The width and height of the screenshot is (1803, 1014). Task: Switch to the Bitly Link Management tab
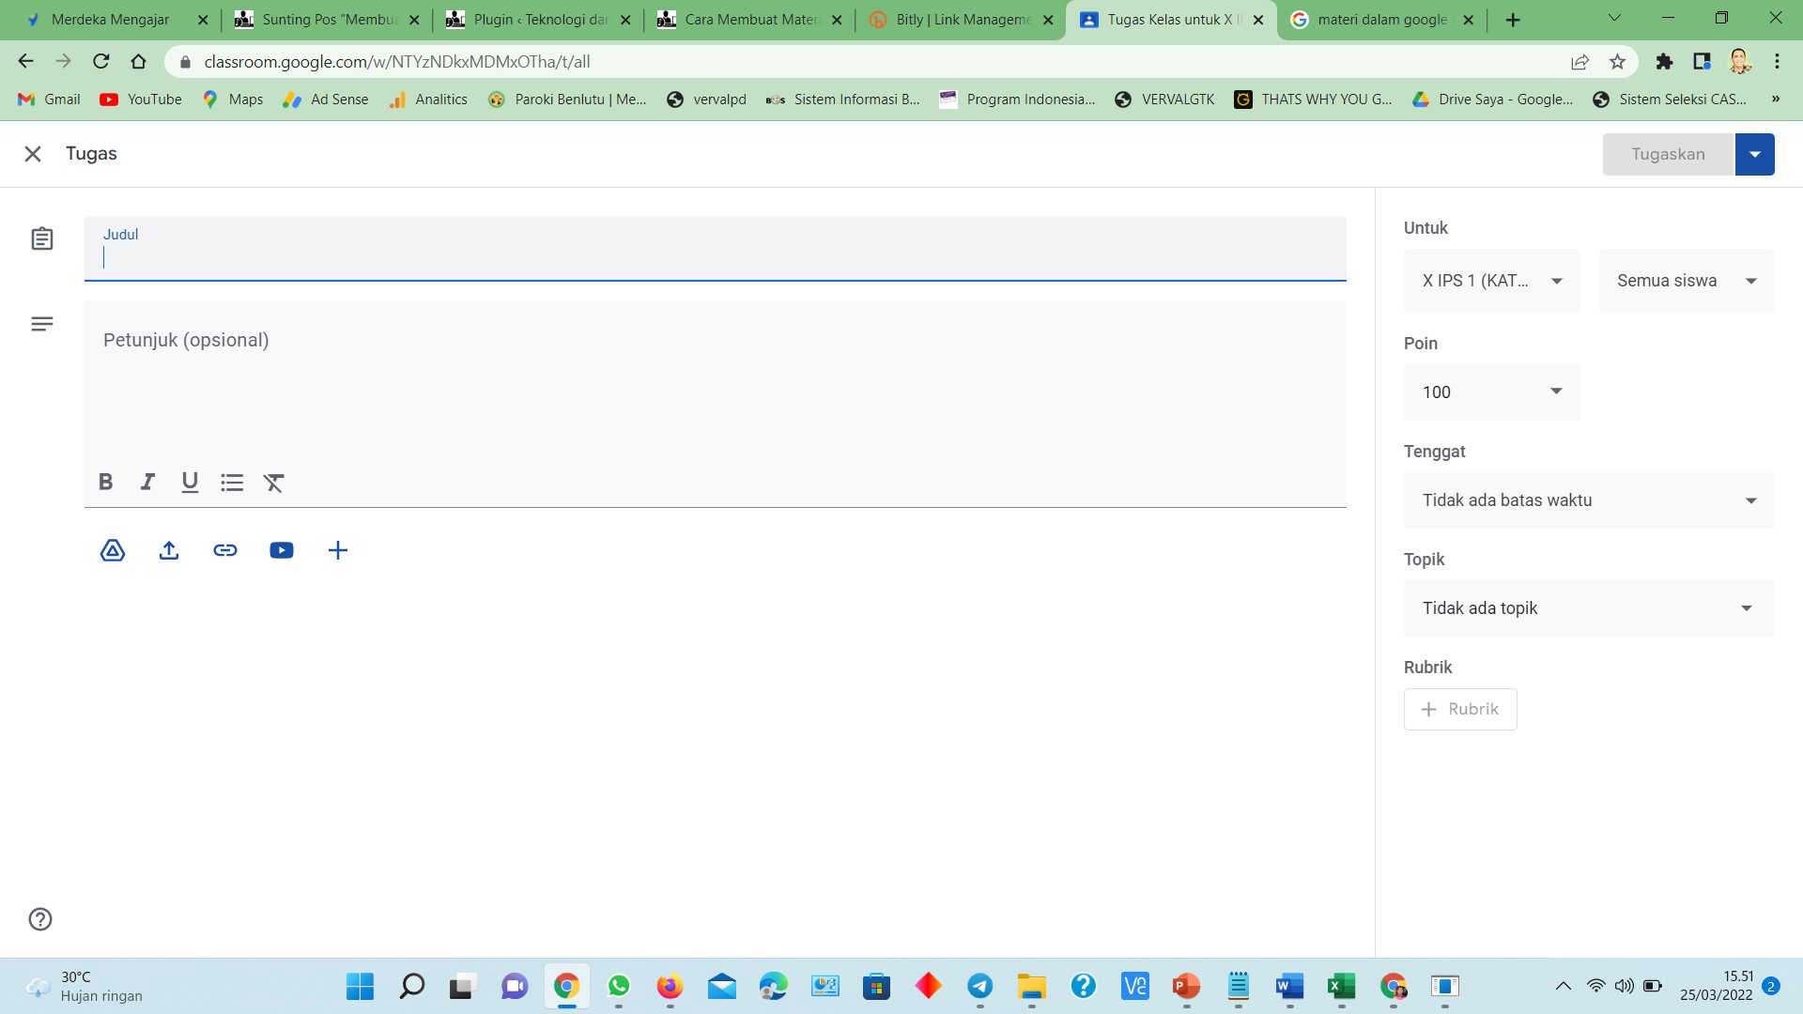pyautogui.click(x=960, y=20)
